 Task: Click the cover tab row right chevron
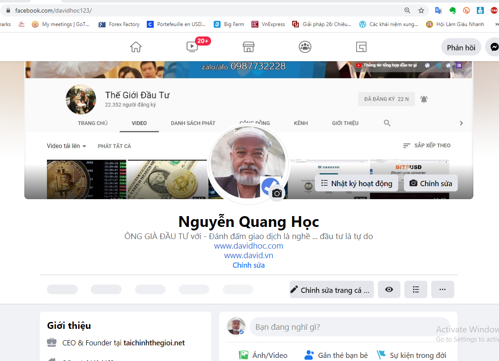461,123
